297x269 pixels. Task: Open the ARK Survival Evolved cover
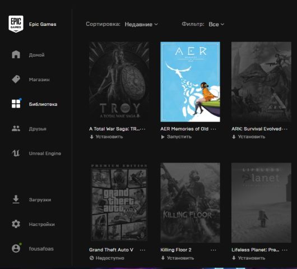click(261, 82)
